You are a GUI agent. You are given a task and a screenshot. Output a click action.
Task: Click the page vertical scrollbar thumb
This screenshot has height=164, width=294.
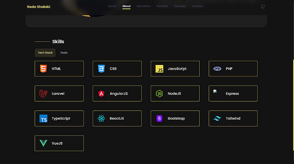pyautogui.click(x=293, y=105)
